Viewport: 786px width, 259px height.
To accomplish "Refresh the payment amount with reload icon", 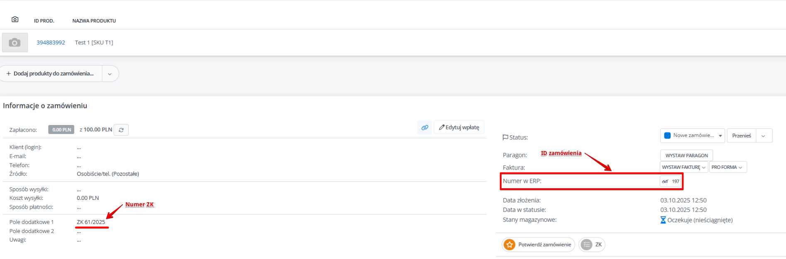I will [121, 130].
